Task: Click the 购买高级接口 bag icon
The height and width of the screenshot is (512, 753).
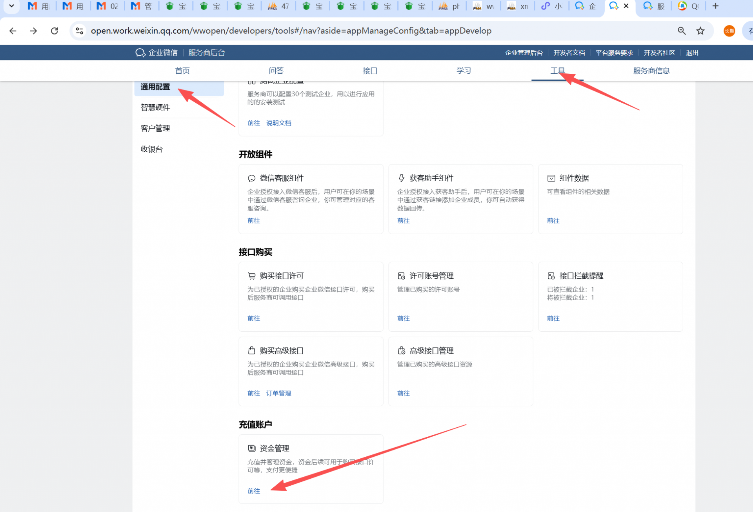Action: pos(251,350)
